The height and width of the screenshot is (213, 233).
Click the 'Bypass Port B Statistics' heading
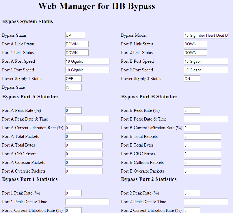click(x=149, y=97)
